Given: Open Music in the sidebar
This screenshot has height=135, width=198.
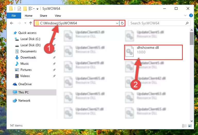Looking at the screenshot, I should pyautogui.click(x=24, y=64).
